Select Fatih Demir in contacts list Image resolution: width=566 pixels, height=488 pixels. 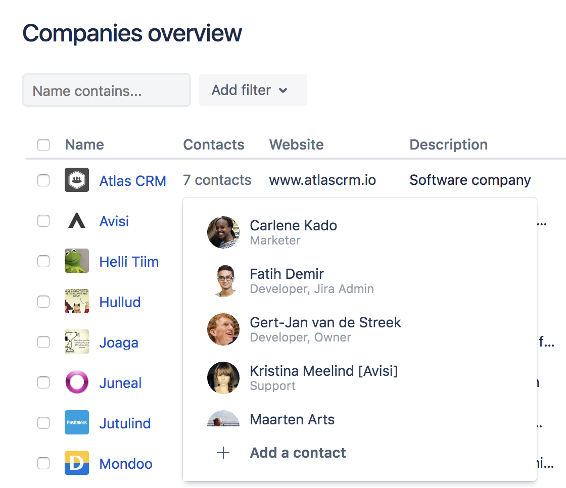coord(287,274)
